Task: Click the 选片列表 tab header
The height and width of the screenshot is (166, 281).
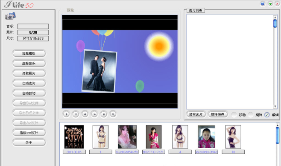Action: click(x=196, y=10)
